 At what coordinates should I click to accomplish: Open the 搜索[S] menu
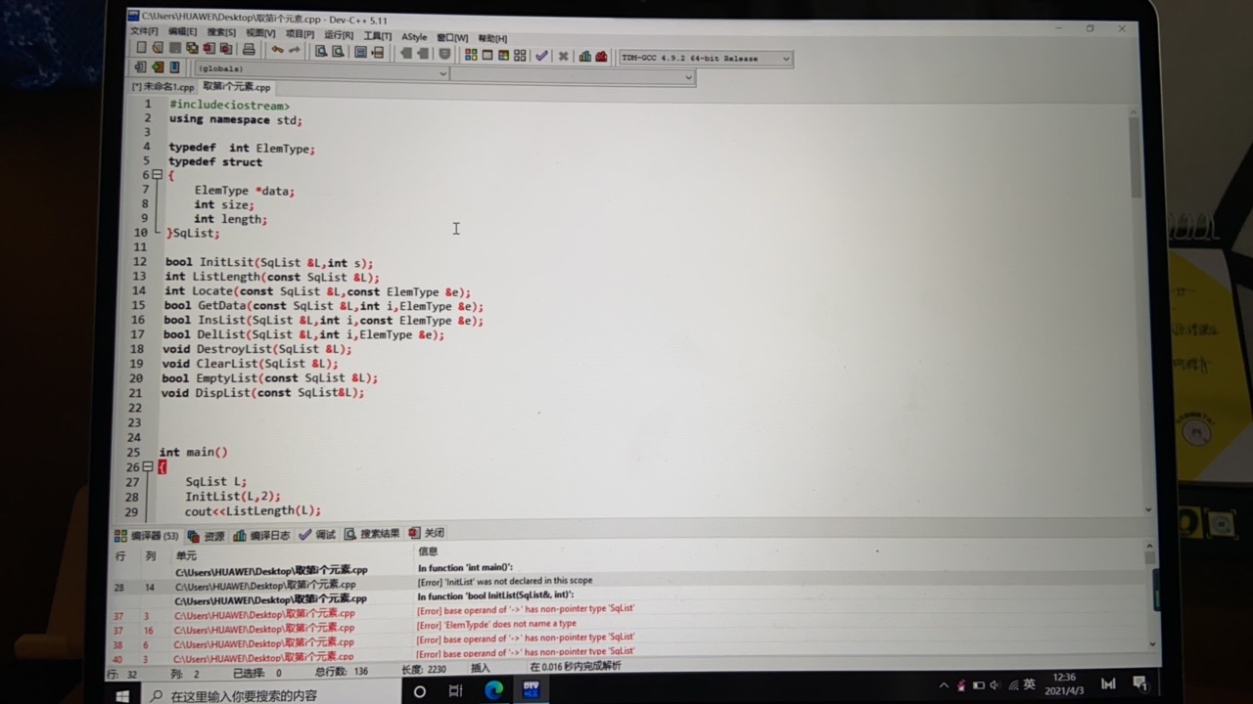[221, 33]
